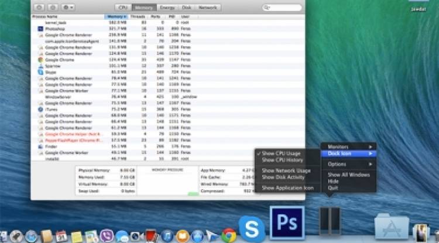Open Launchpad rocket icon in Dock
439x243 pixels.
pyautogui.click(x=16, y=236)
